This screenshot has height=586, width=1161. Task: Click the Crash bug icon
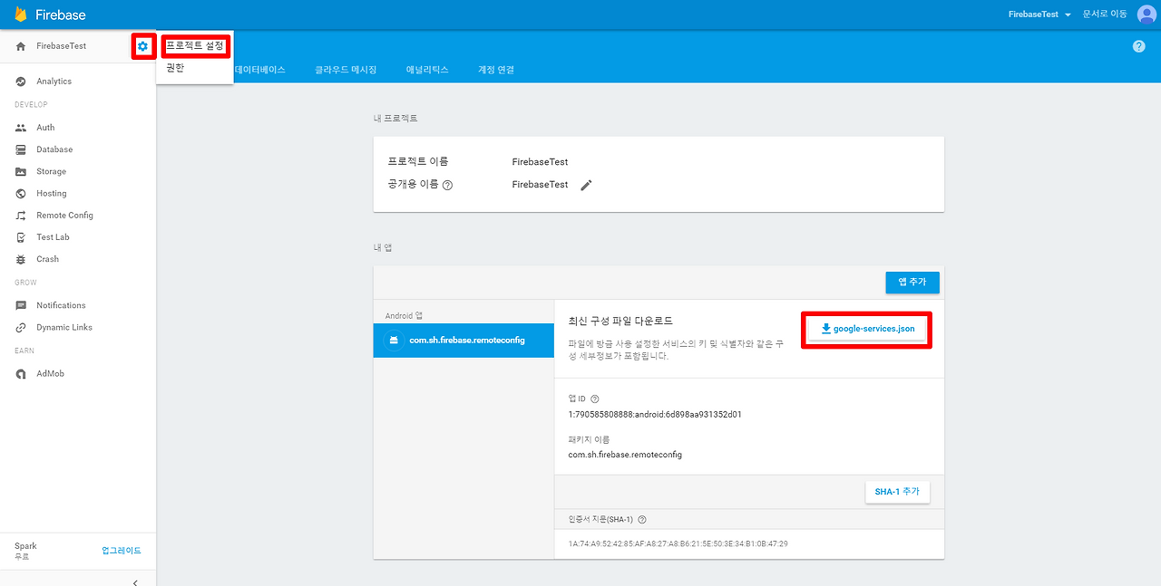21,259
